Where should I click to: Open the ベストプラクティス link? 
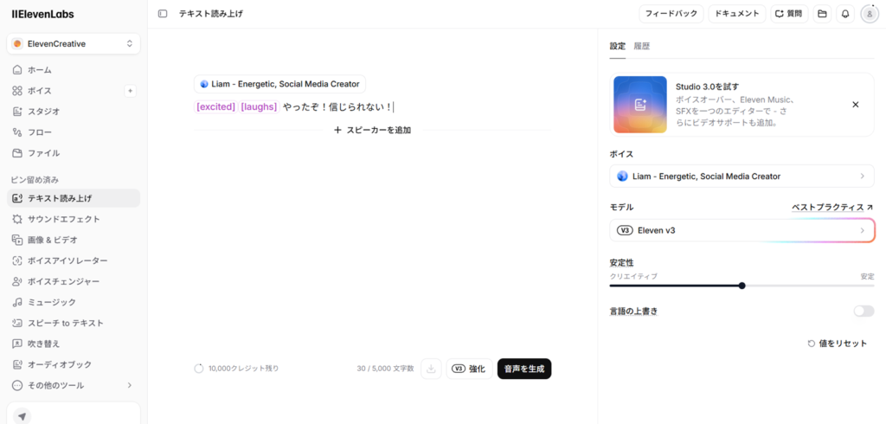(831, 207)
